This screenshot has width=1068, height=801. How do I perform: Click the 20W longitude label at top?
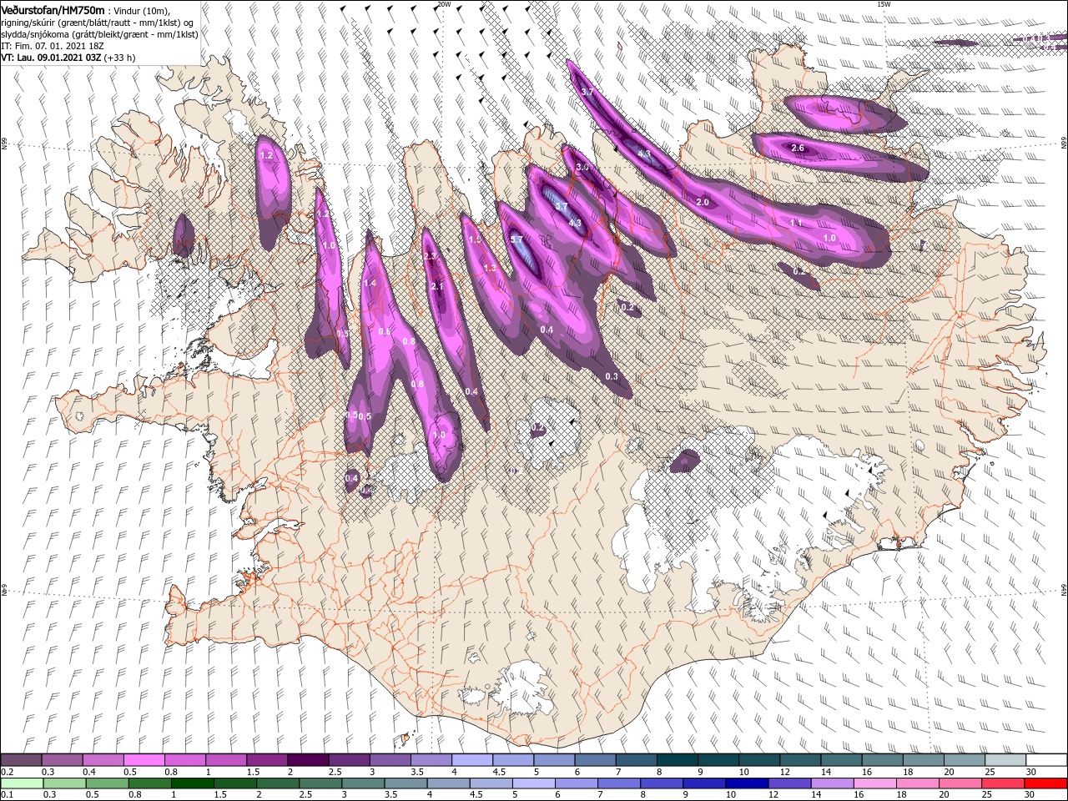tap(444, 4)
